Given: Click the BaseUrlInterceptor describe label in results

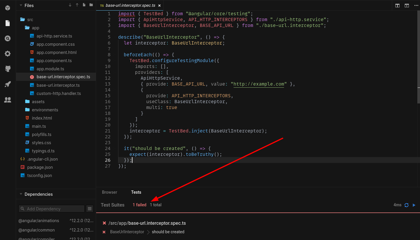Looking at the screenshot, I should point(127,232).
